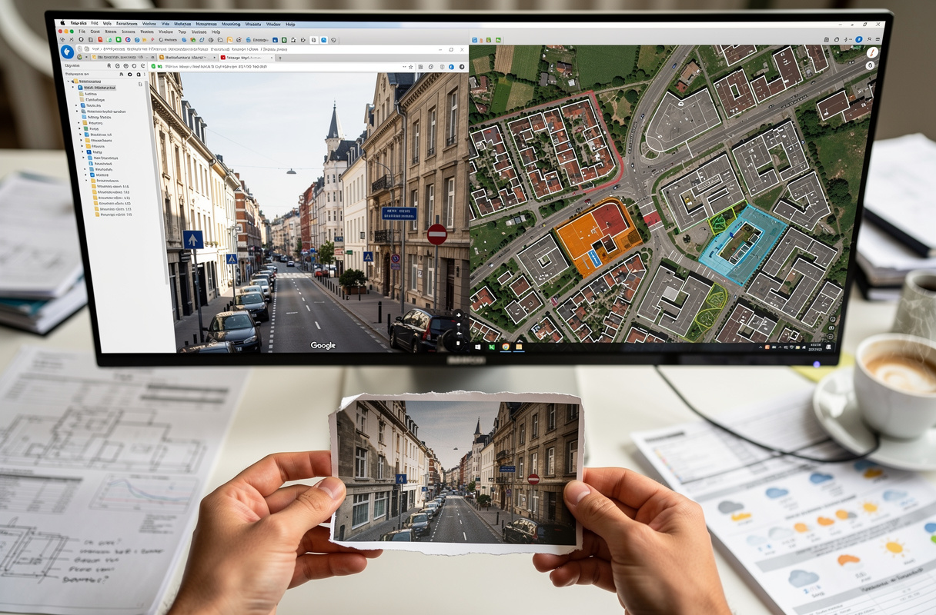Viewport: 936px width, 615px height.
Task: Expand the highlighted tree row's arrow
Action: tap(73, 88)
